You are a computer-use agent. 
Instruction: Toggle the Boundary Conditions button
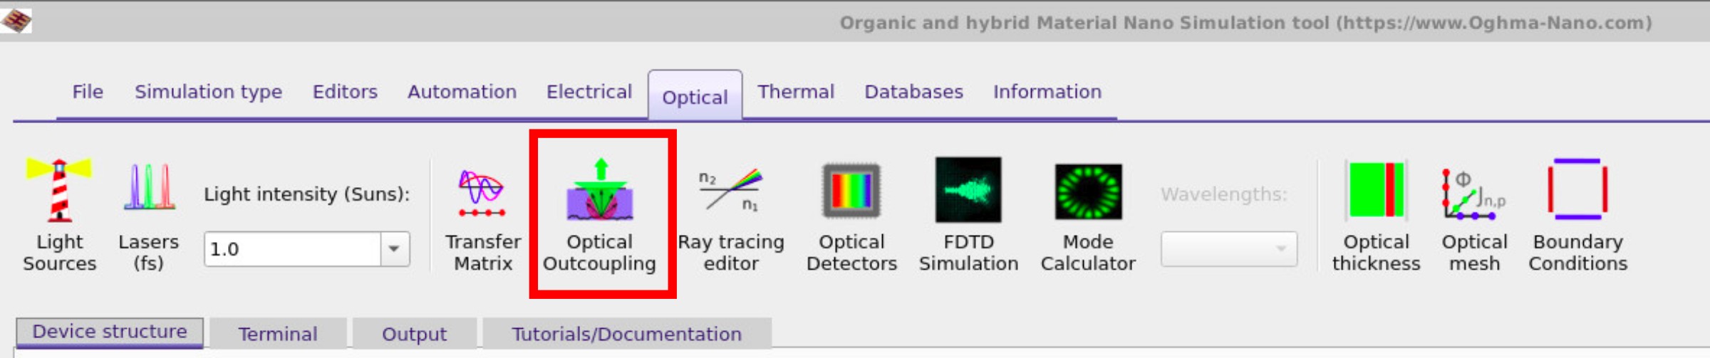pos(1577,214)
